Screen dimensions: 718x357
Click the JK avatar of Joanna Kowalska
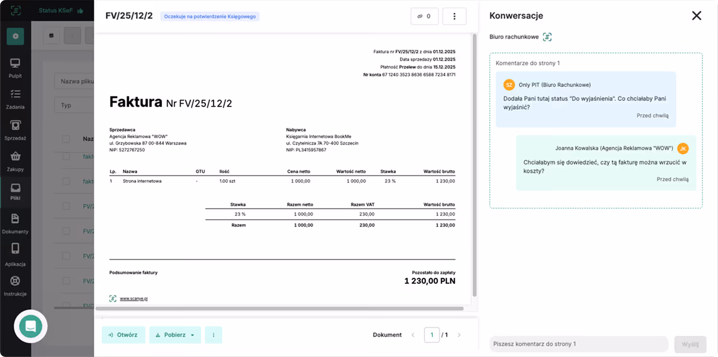[683, 148]
